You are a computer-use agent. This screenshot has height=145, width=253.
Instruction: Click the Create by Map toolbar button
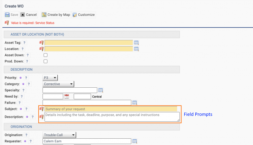(x=56, y=15)
